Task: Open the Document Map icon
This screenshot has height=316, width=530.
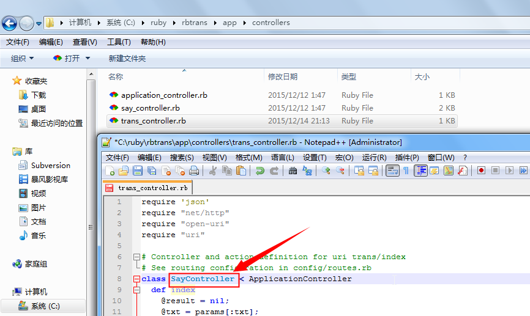Action: 449,171
